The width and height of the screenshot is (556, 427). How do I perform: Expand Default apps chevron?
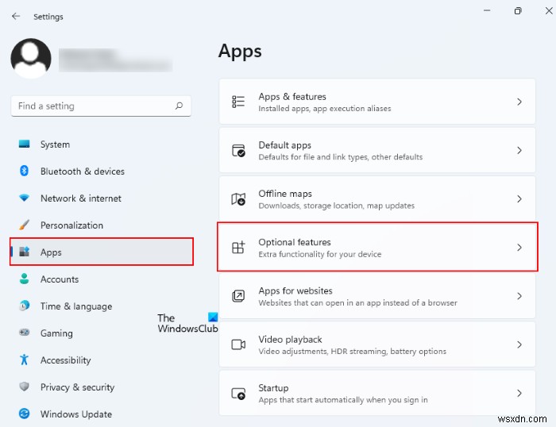coord(519,150)
